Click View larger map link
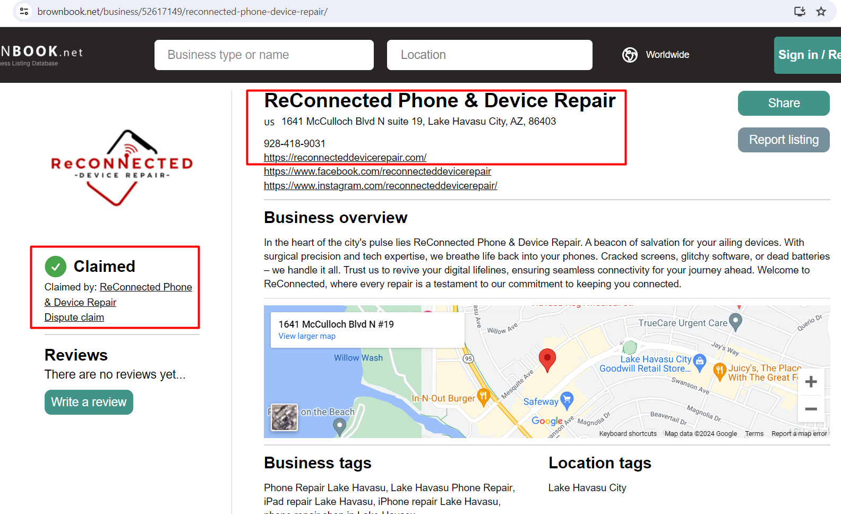 307,336
